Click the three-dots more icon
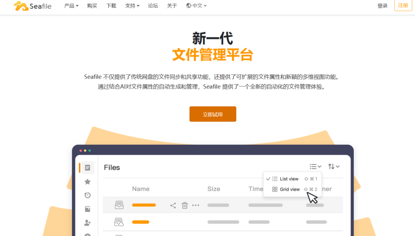Viewport: 415px width, 236px height. [x=196, y=205]
